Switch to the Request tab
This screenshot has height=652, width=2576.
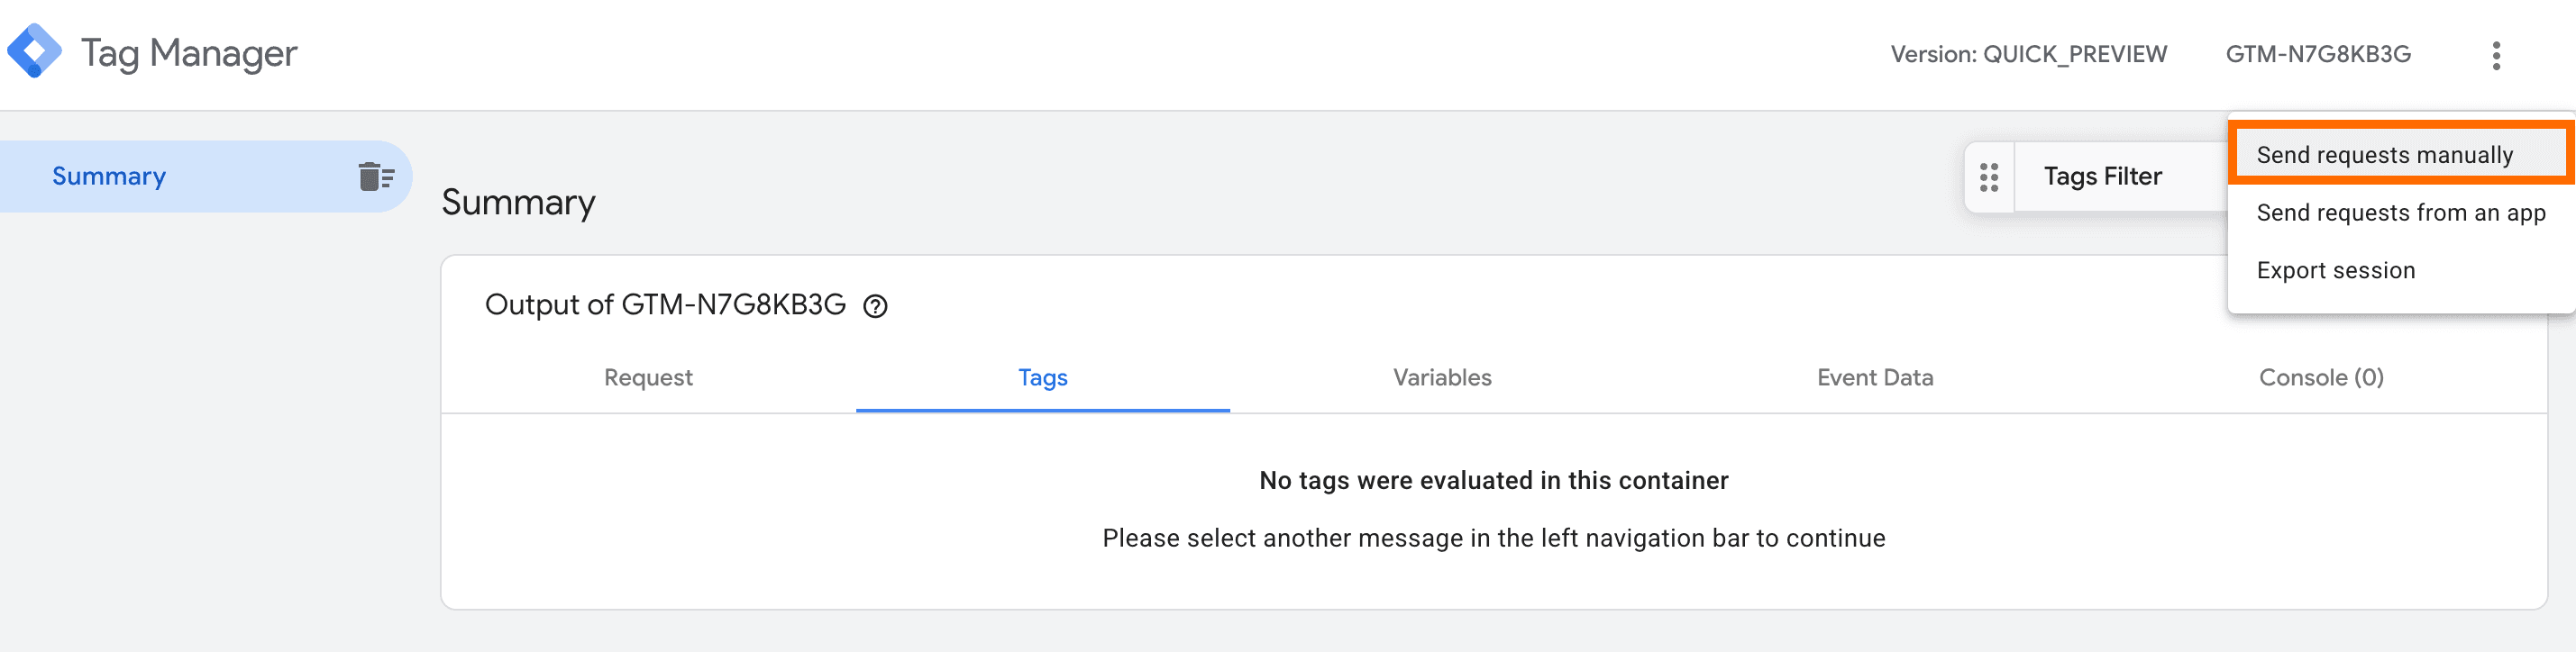click(648, 377)
